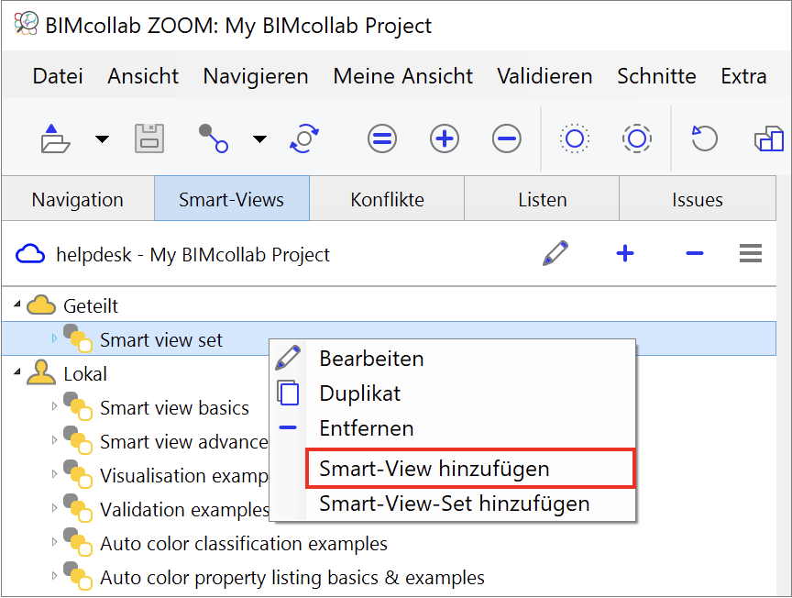Click the reset rotate arrow icon

(x=704, y=138)
